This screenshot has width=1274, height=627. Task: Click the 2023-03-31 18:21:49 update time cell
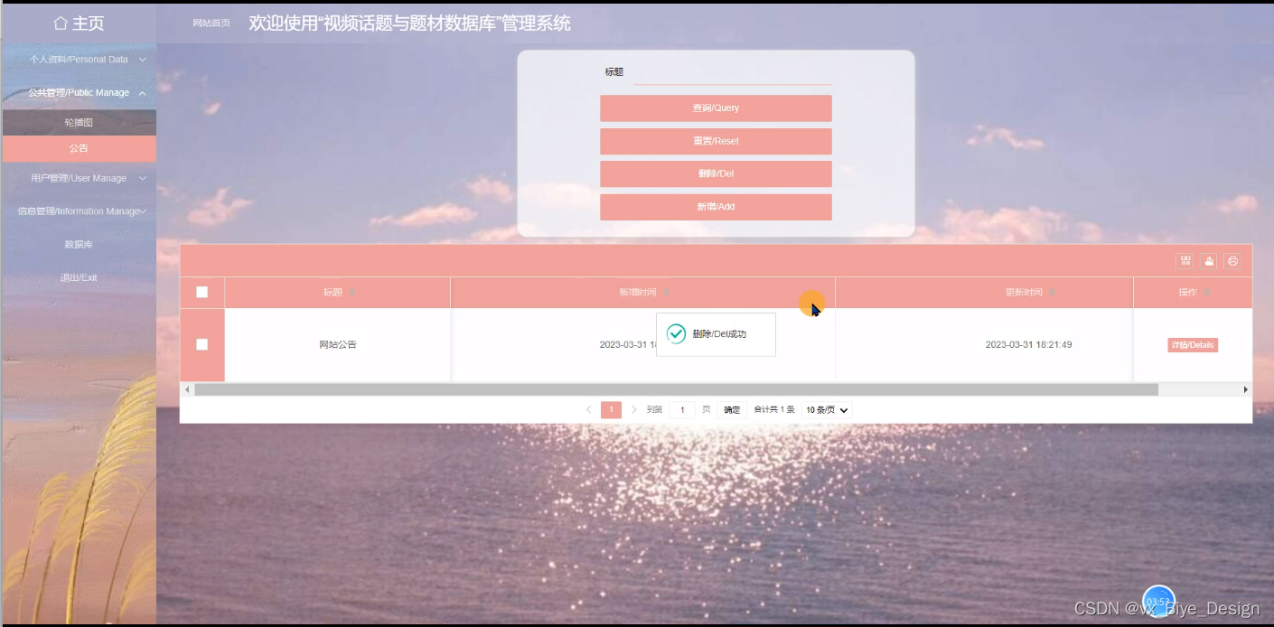tap(1028, 345)
